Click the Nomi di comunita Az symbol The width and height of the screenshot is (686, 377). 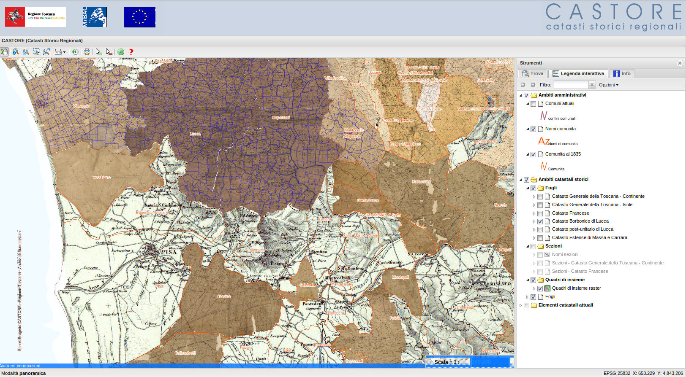(x=544, y=141)
